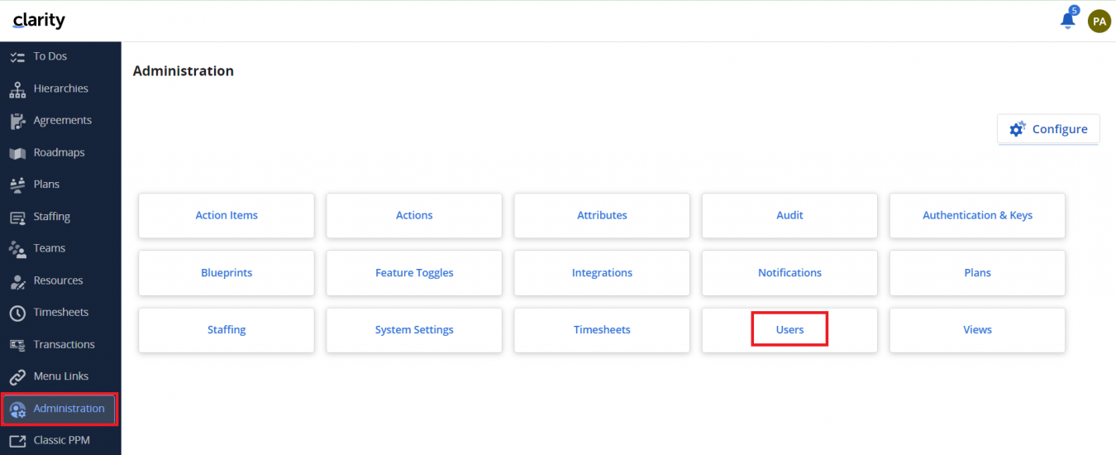Click the notifications bell icon
This screenshot has width=1116, height=455.
click(x=1067, y=20)
